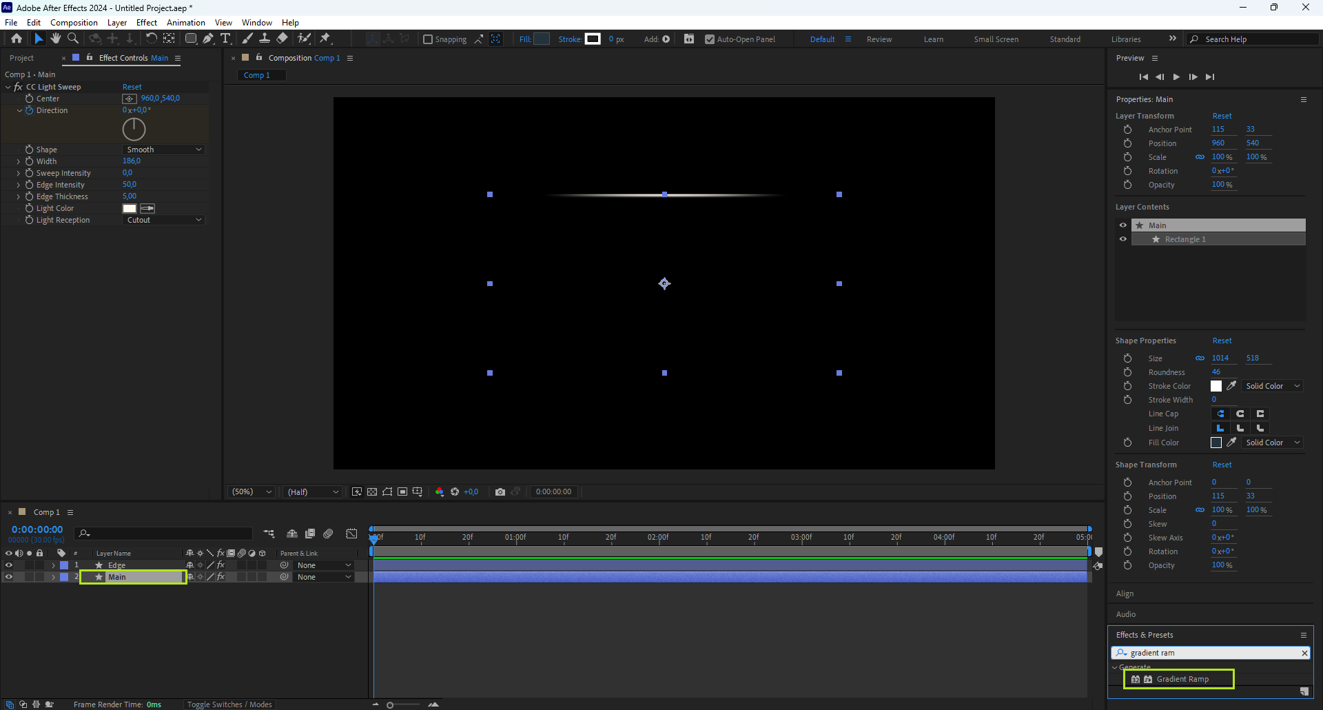The height and width of the screenshot is (710, 1323).
Task: Expand the Width property in CC Light Sweep
Action: [19, 161]
